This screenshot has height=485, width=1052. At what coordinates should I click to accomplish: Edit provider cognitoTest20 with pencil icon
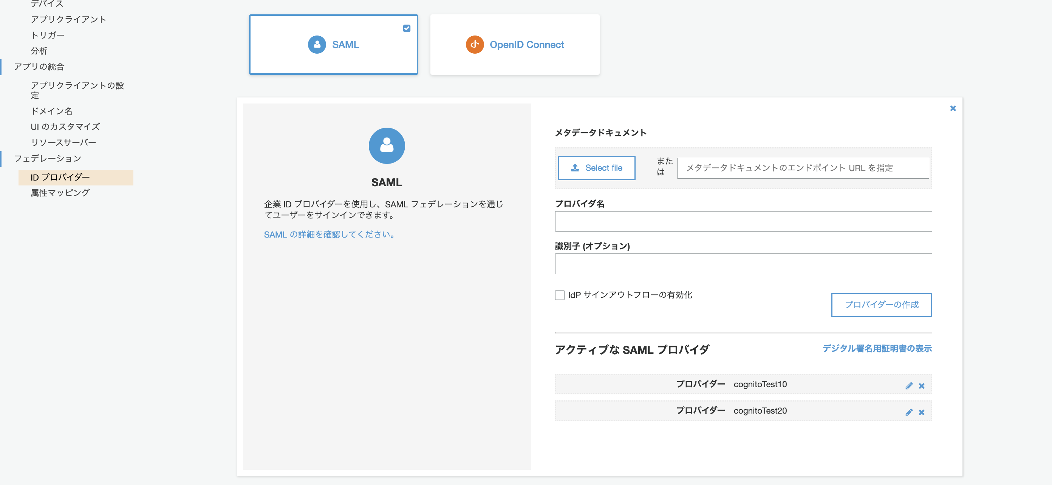(x=909, y=412)
